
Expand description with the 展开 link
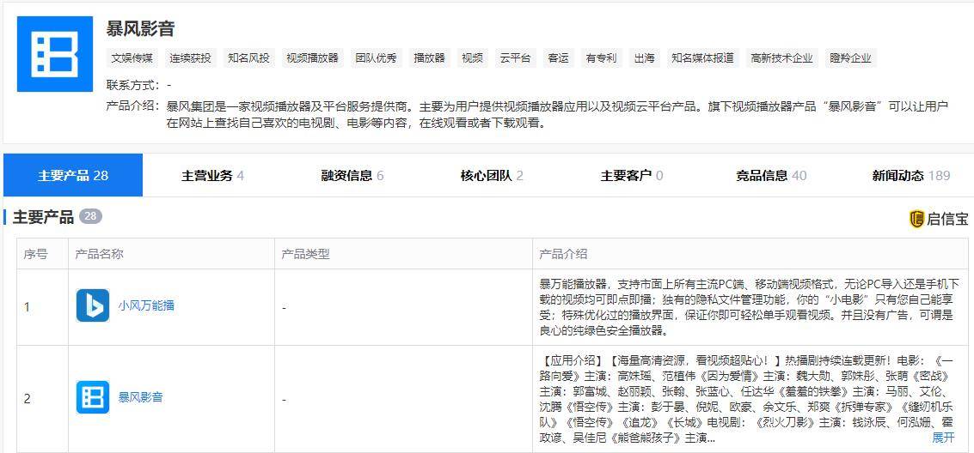tap(943, 438)
